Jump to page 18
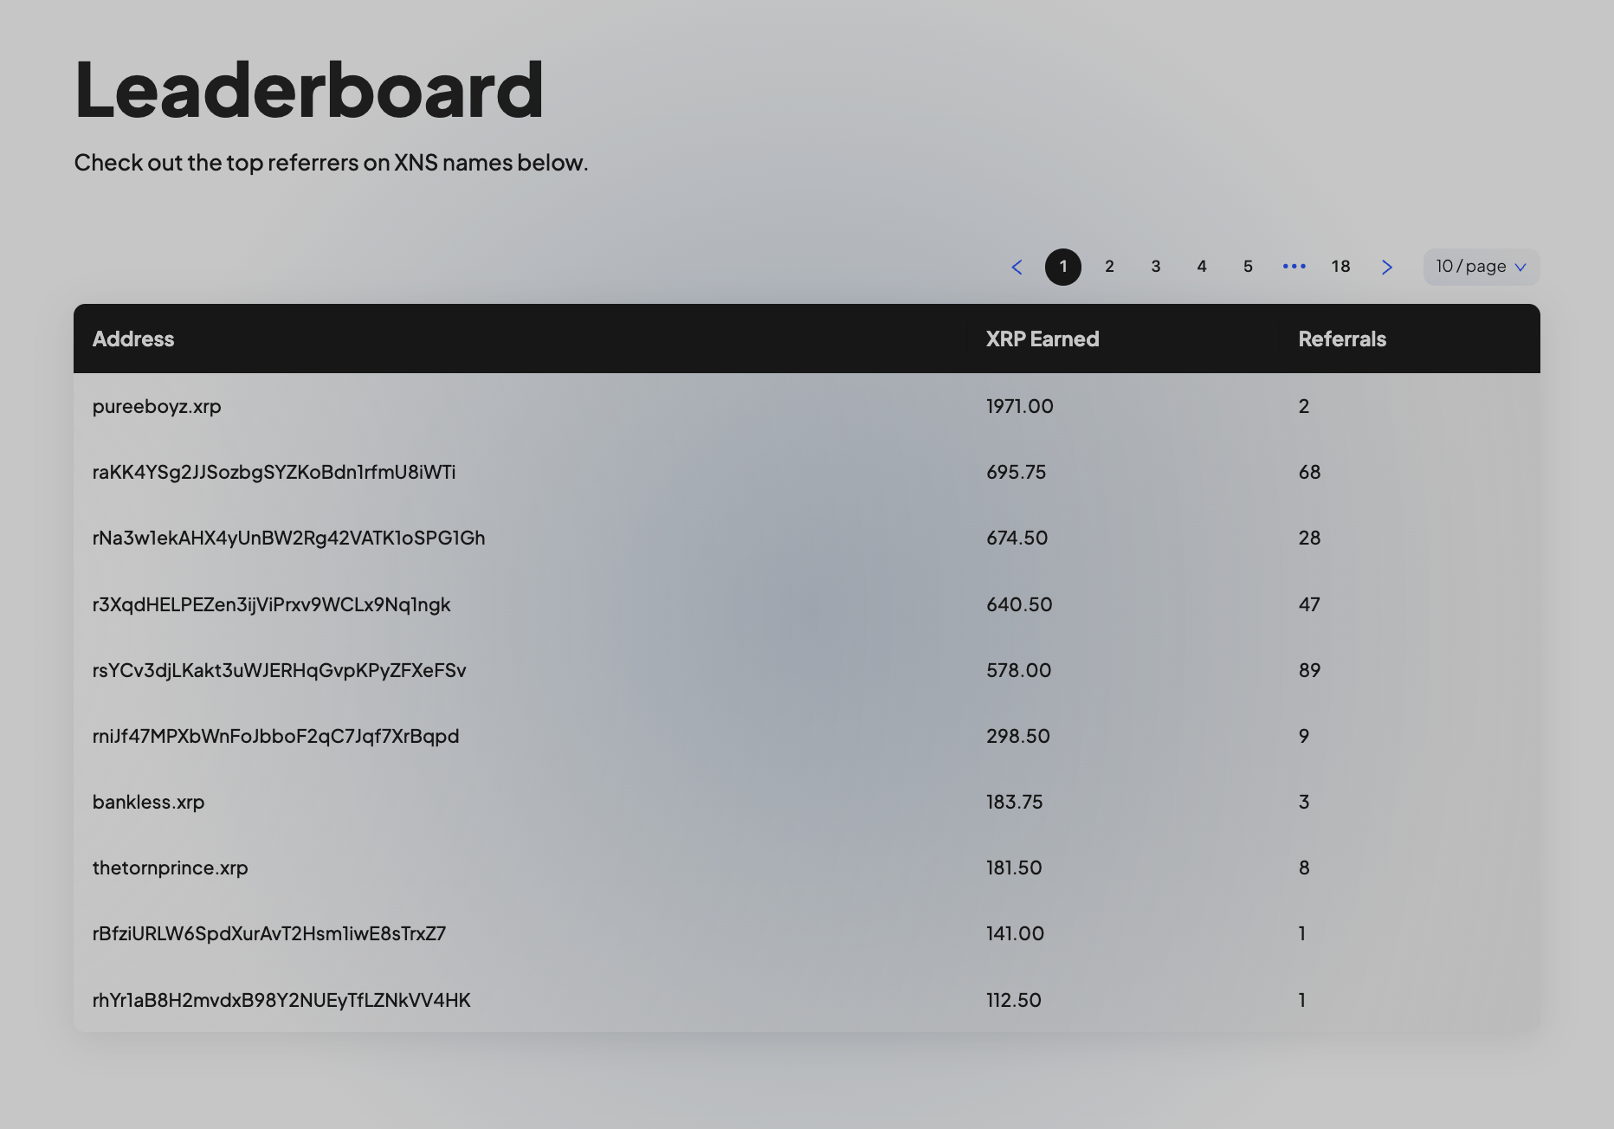Screen dimensions: 1614x1129 click(1340, 267)
